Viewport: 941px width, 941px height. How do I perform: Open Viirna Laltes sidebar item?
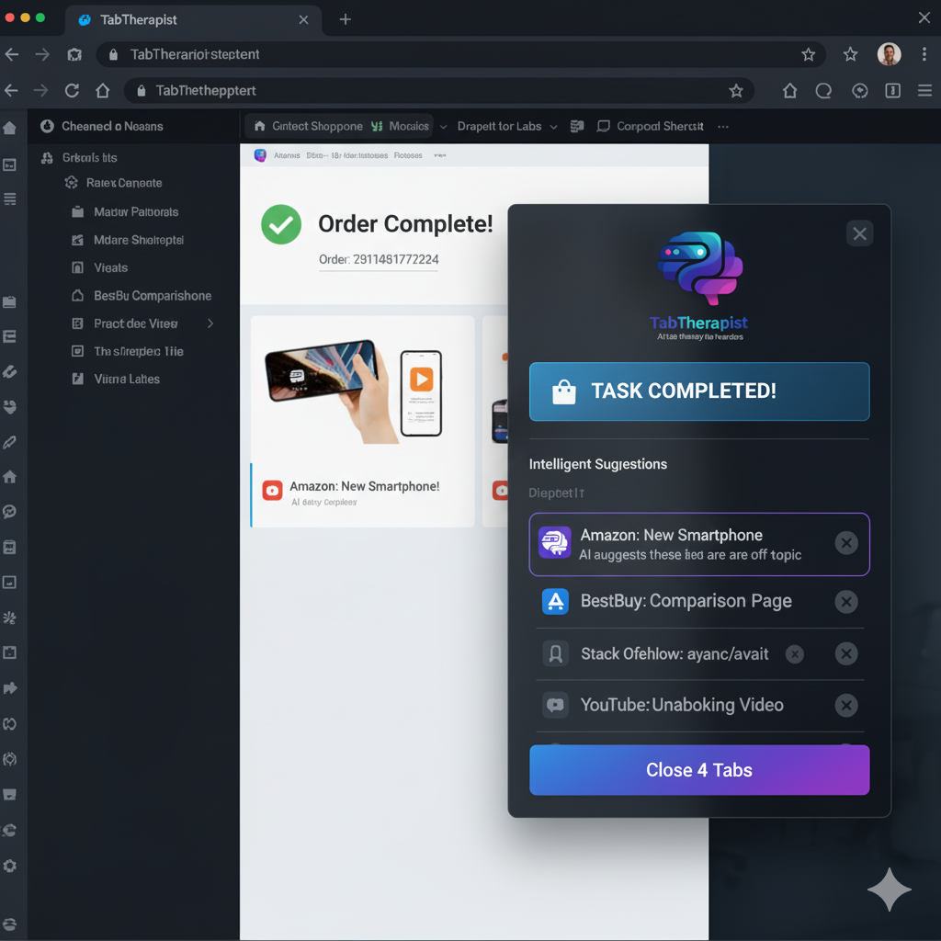pos(115,380)
